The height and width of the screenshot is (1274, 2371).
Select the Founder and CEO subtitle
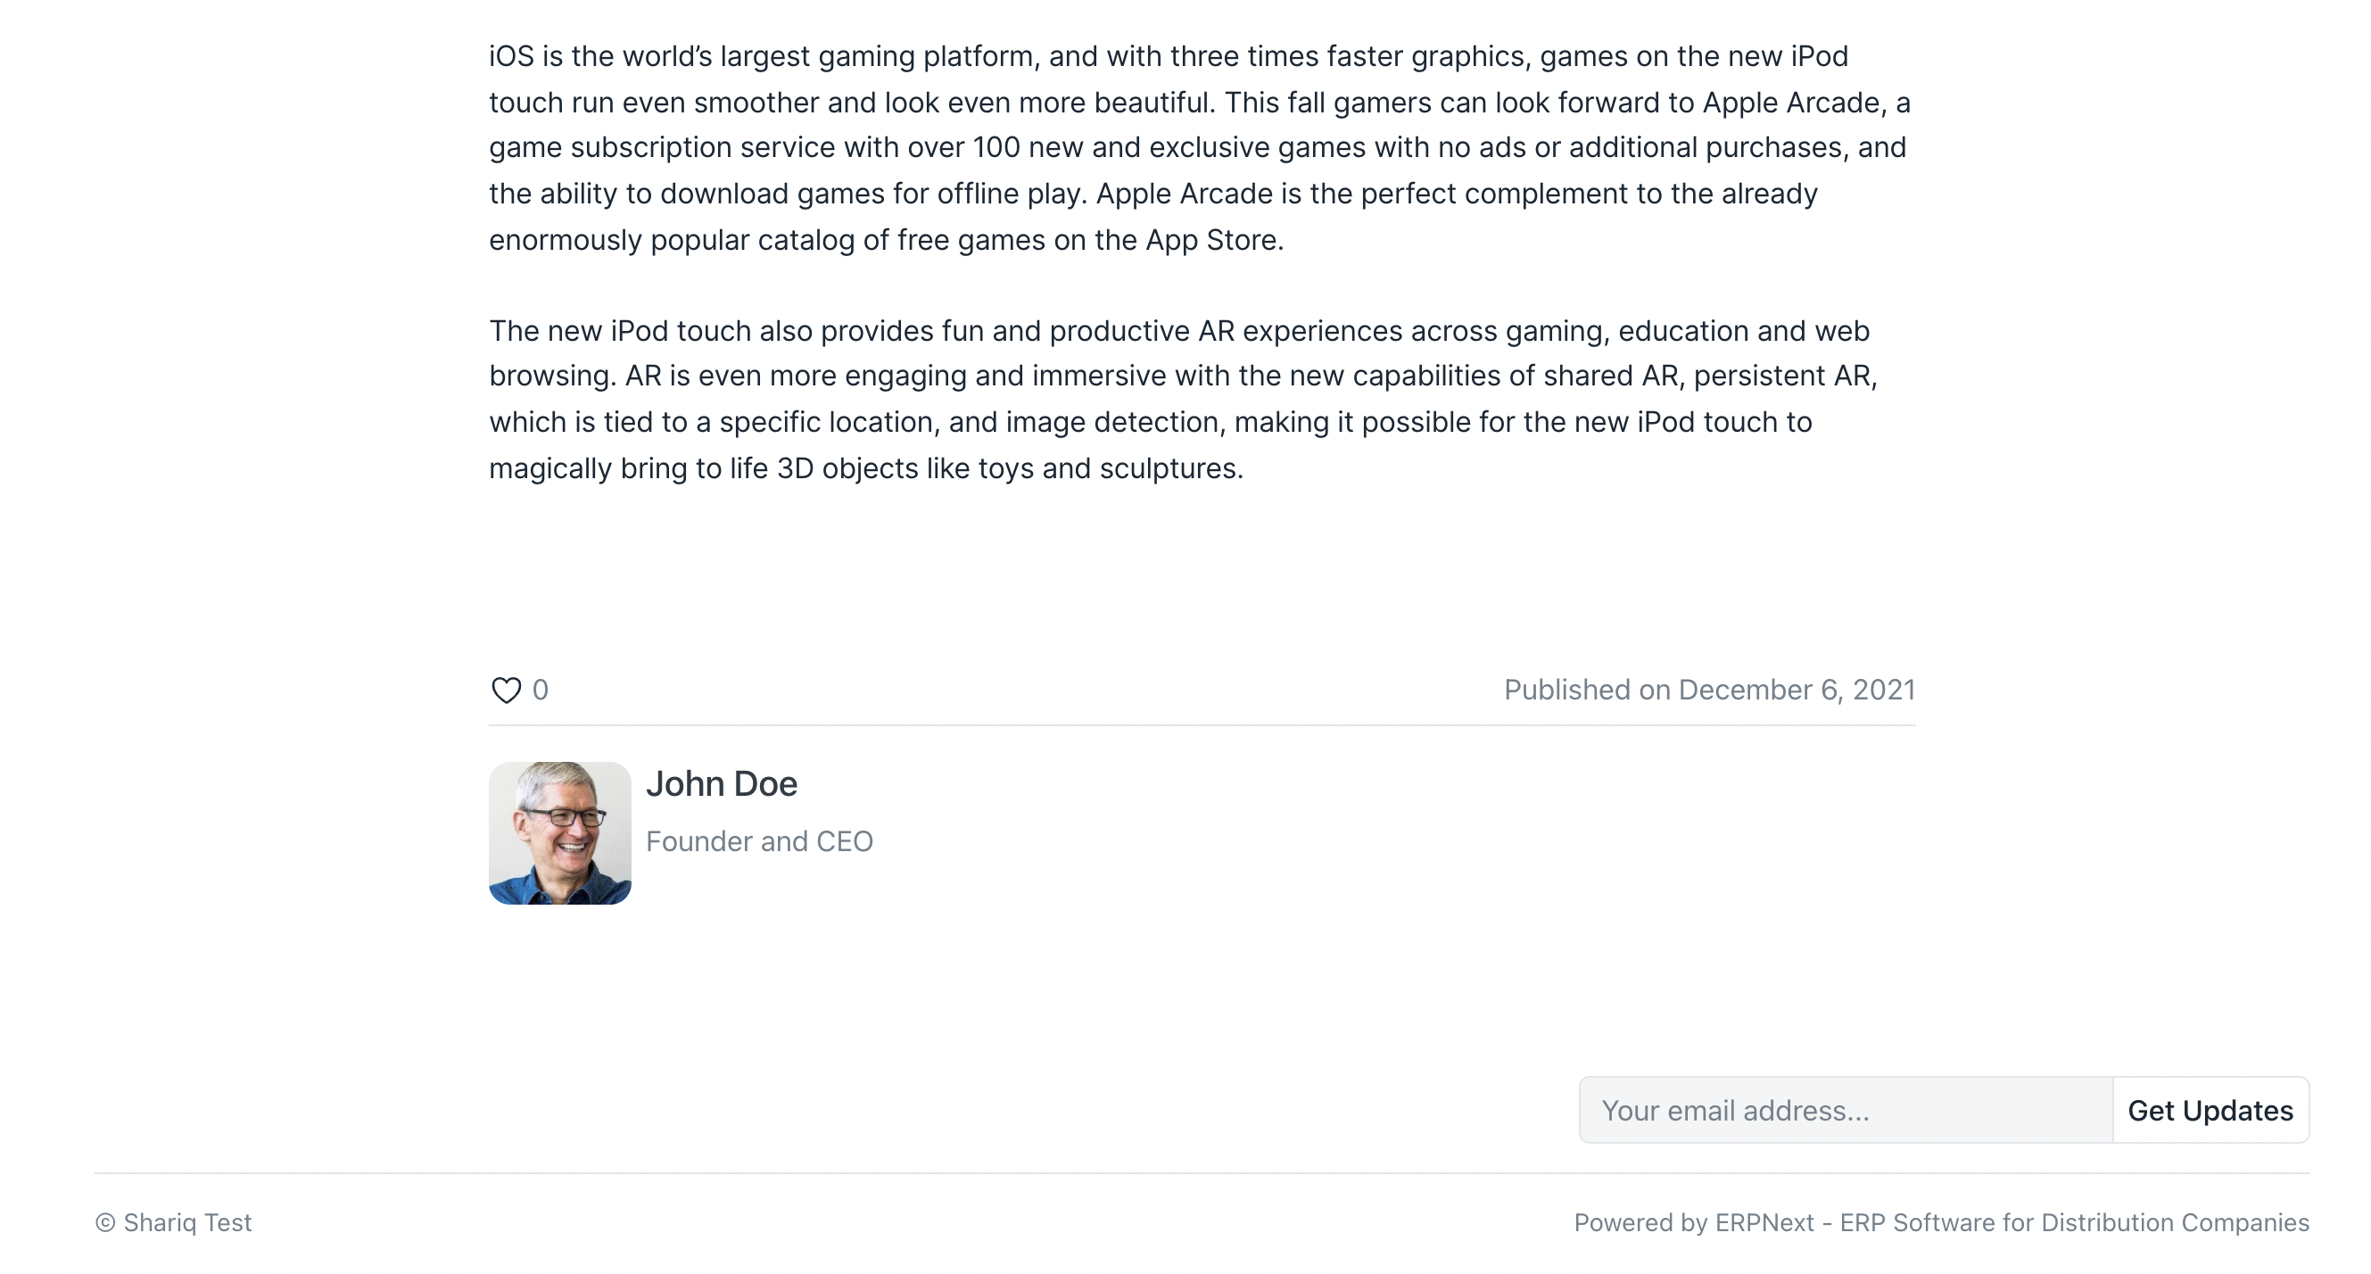[x=759, y=841]
